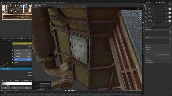Switch to the Texture Paint workspace tab
Viewport: 172px width, 96px height.
pyautogui.click(x=48, y=2)
